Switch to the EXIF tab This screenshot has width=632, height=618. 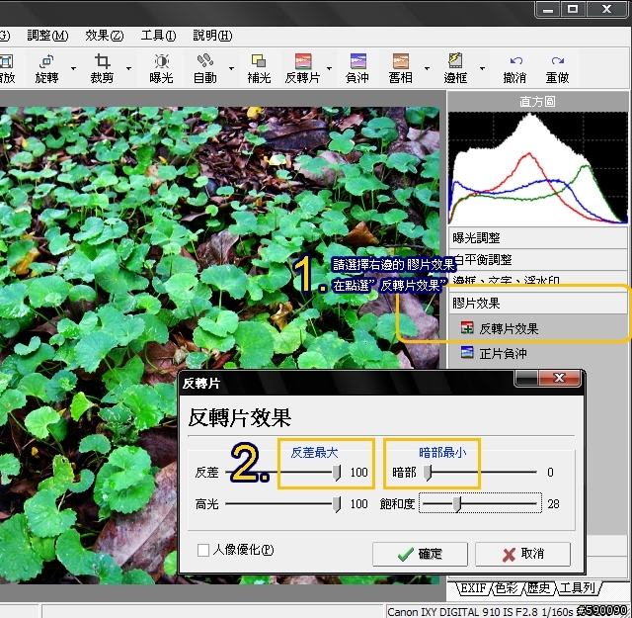click(473, 588)
